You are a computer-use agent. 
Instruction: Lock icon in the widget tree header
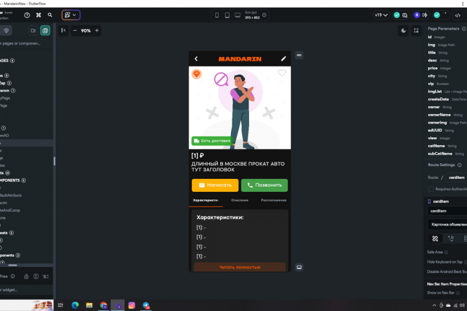pyautogui.click(x=26, y=276)
